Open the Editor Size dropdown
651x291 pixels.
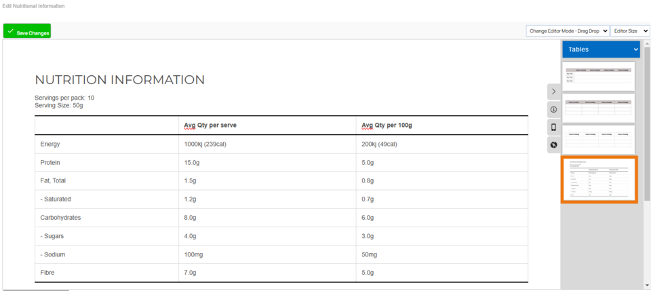pos(630,31)
